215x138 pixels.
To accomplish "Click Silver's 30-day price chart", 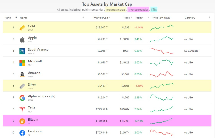I will 162,86.
